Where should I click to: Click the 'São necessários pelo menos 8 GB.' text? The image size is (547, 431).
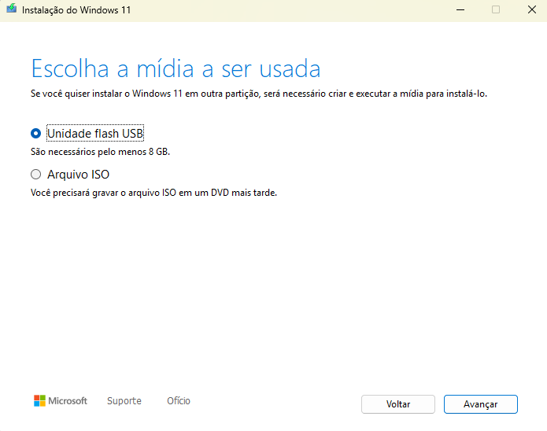click(100, 152)
